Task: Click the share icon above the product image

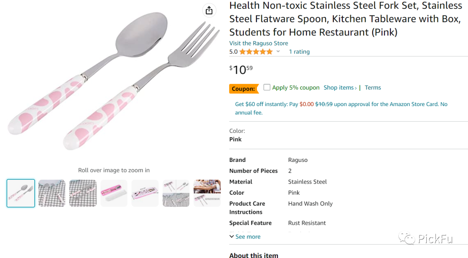Action: [x=209, y=10]
